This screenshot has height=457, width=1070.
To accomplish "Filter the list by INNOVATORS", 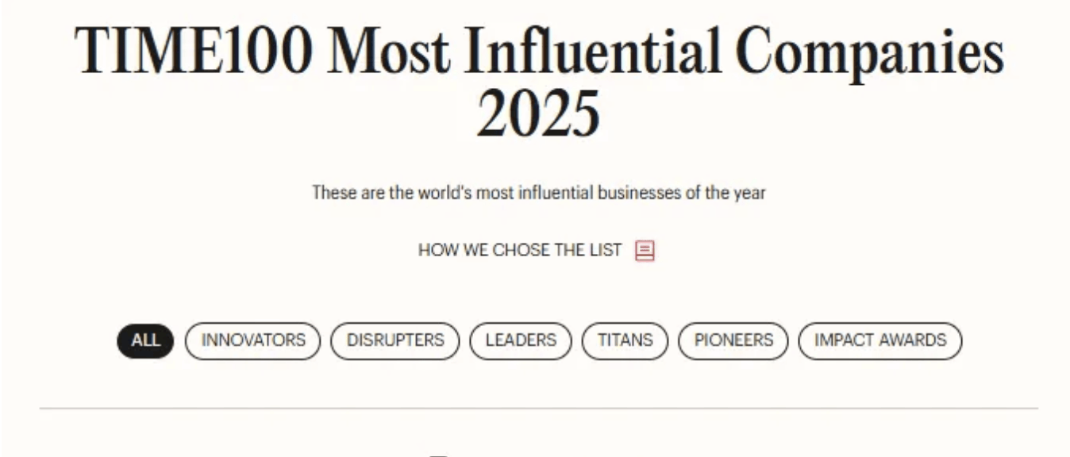I will coord(253,341).
